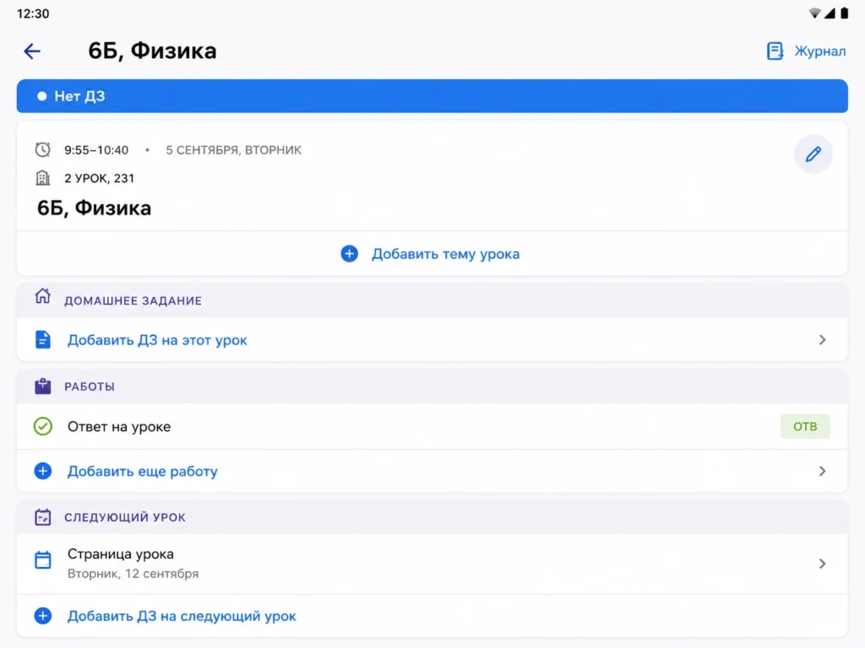Screen dimensions: 865x648
Task: Tap calendar icon beside Страница урока
Action: pos(42,560)
